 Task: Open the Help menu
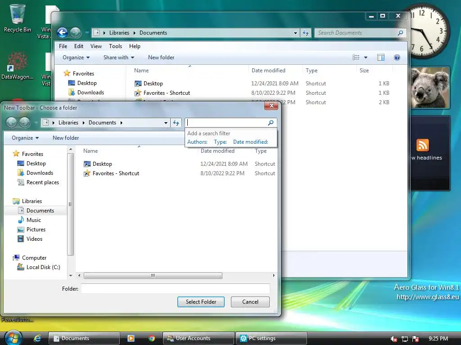coord(135,46)
